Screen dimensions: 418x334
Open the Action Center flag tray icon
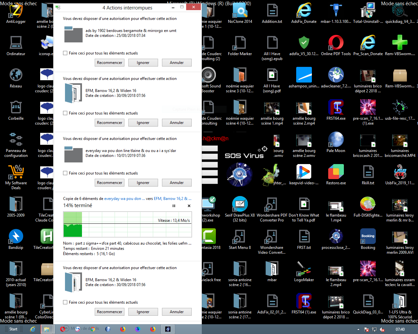click(366, 329)
